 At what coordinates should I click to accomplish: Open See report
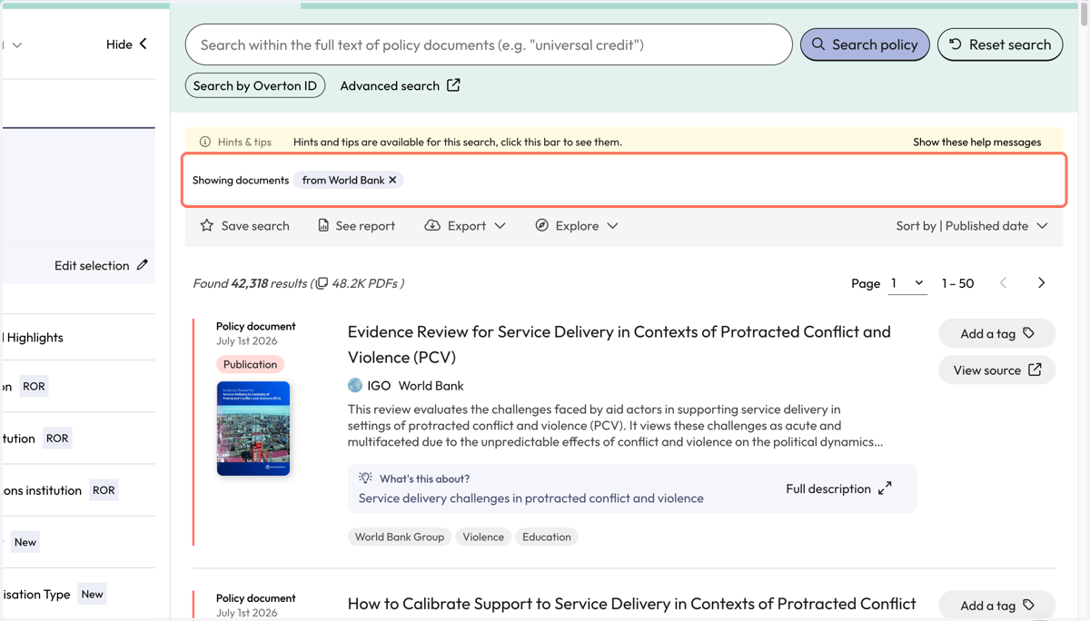tap(356, 225)
